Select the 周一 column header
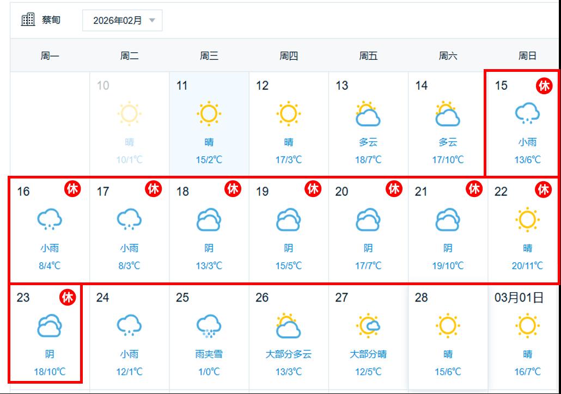 click(50, 56)
